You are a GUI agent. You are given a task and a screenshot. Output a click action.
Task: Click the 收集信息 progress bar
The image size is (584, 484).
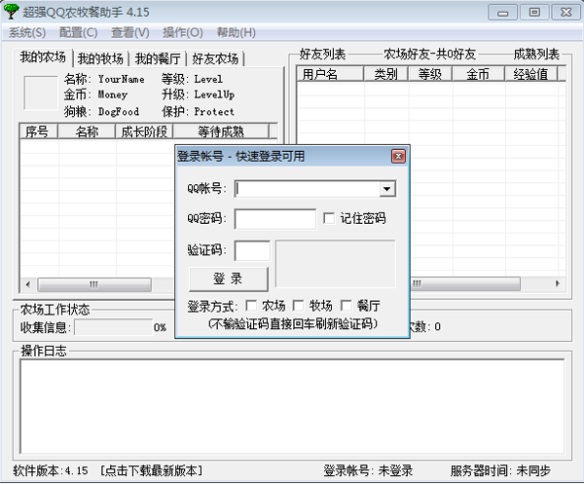pos(114,327)
